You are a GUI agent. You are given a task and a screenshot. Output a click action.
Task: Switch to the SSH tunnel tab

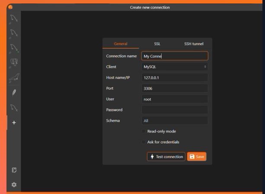tap(194, 44)
